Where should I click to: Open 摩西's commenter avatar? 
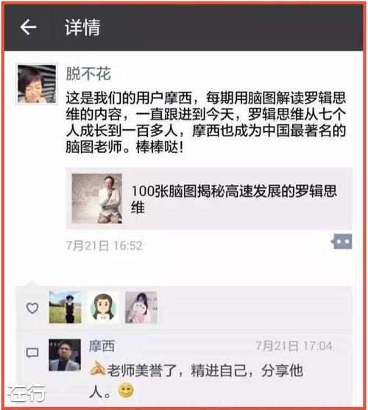click(x=65, y=355)
